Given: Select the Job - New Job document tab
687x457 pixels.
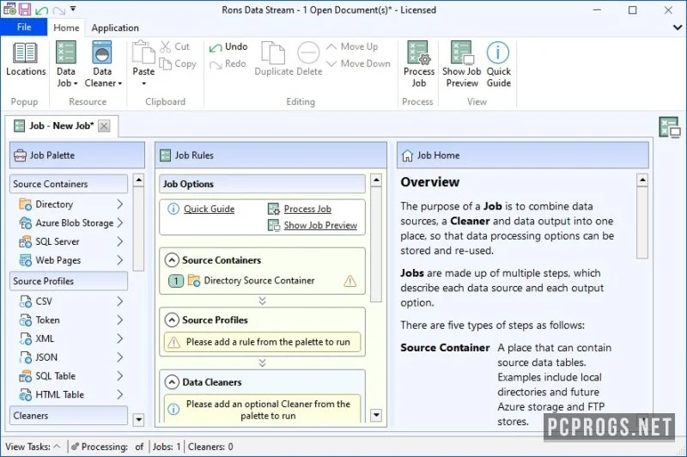Looking at the screenshot, I should pos(61,125).
